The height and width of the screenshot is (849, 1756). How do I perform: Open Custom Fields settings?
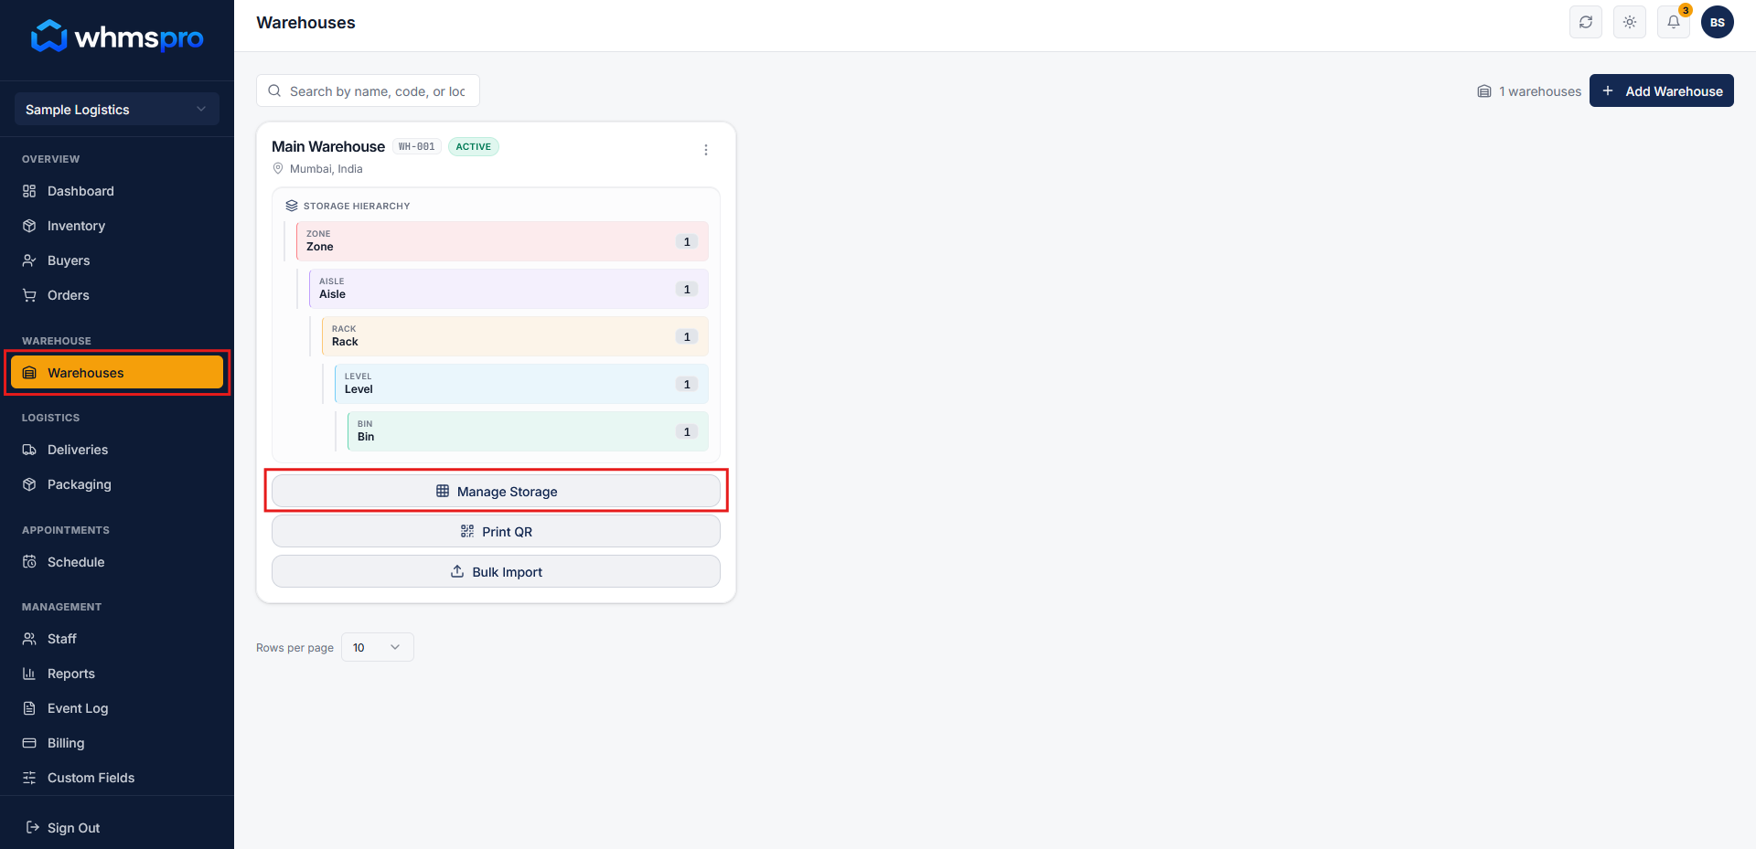(x=117, y=778)
